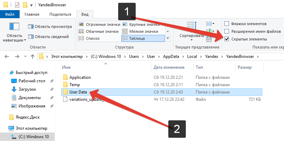284x143 pixels.
Task: Choose Список layout
Action: click(89, 38)
